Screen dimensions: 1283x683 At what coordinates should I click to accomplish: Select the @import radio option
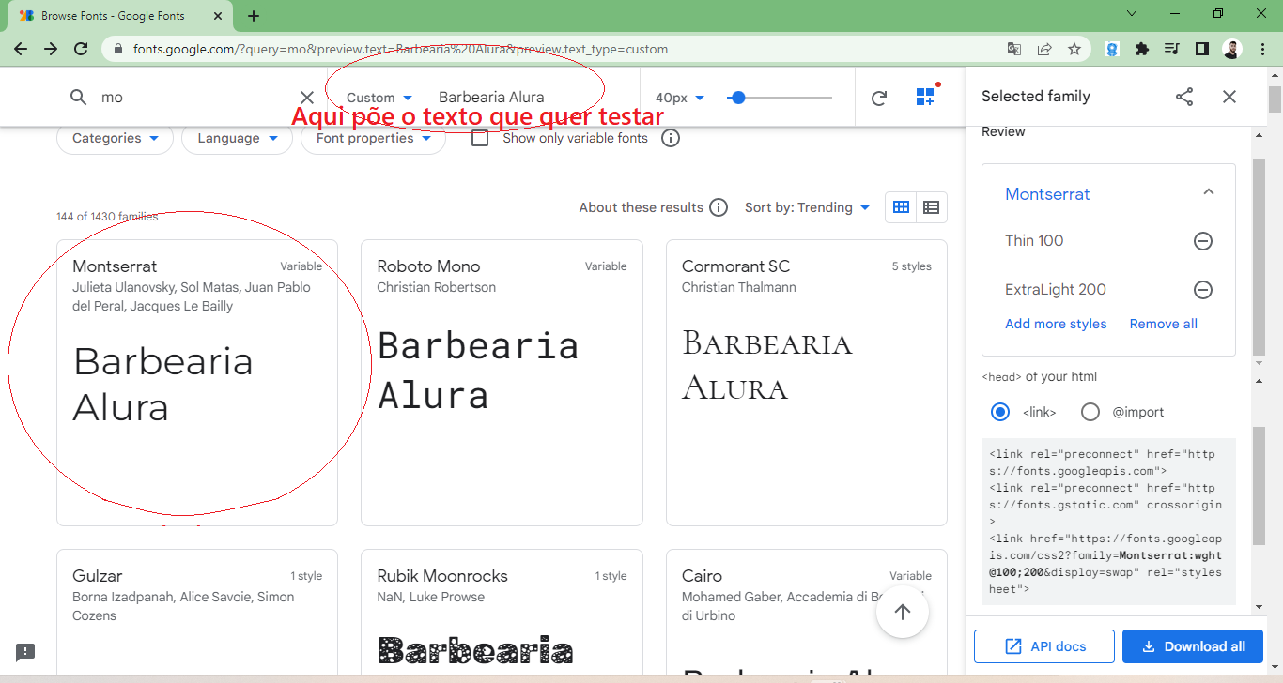pos(1090,412)
